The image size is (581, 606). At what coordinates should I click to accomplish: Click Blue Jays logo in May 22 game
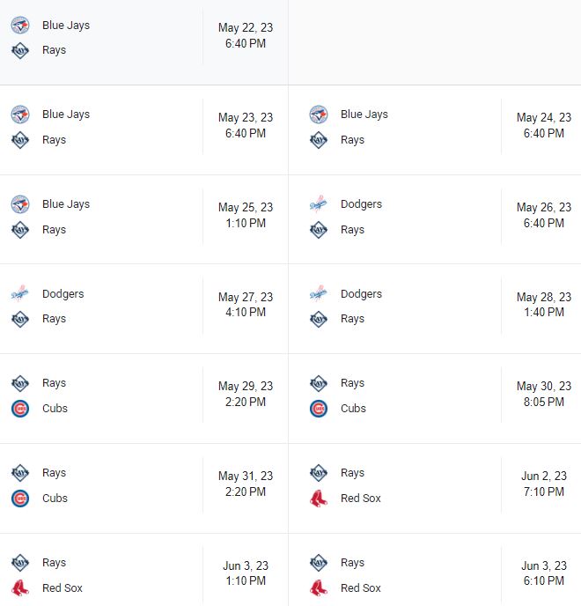pyautogui.click(x=20, y=26)
